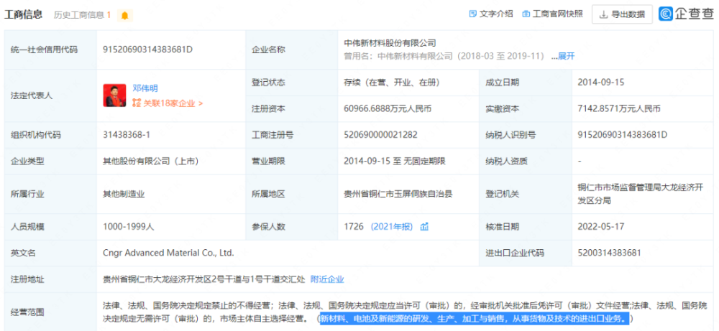
Task: Click the chart icon beside 2021年报
Action: click(425, 226)
